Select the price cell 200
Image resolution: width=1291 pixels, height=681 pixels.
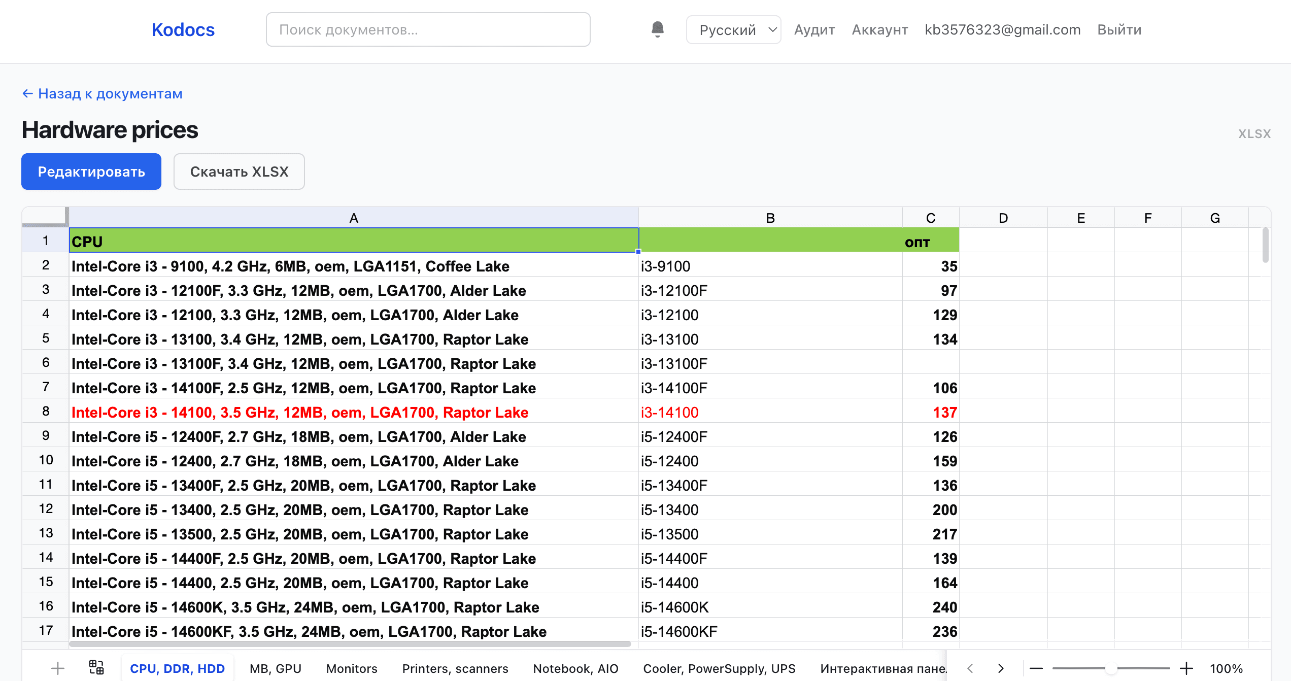[931, 508]
